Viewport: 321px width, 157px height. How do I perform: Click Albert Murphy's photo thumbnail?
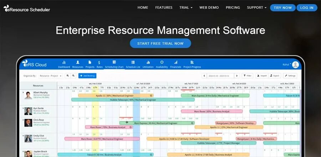[28, 95]
